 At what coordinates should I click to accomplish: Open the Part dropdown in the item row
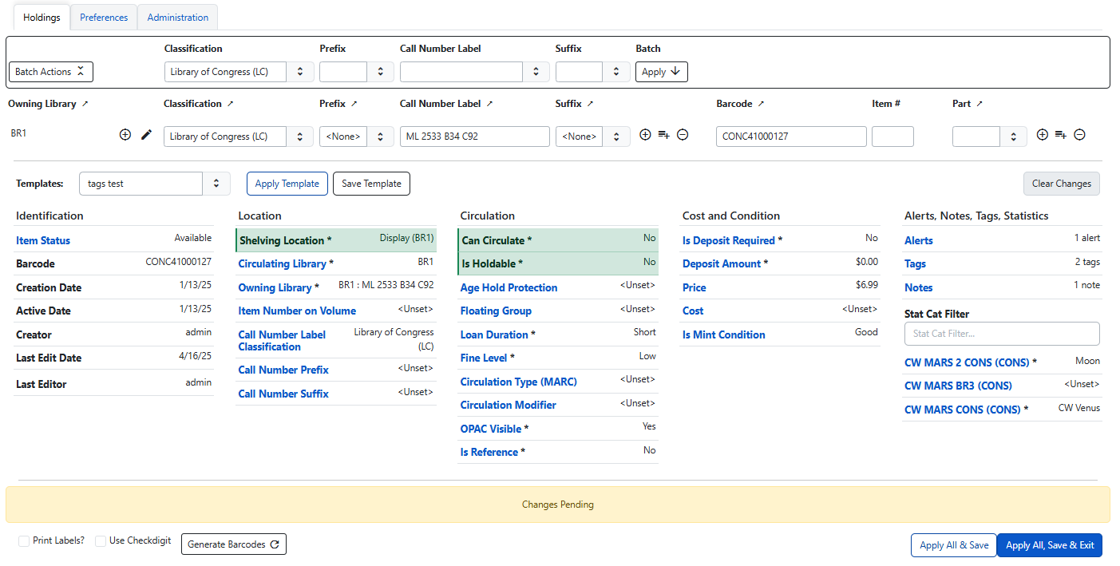pos(989,137)
